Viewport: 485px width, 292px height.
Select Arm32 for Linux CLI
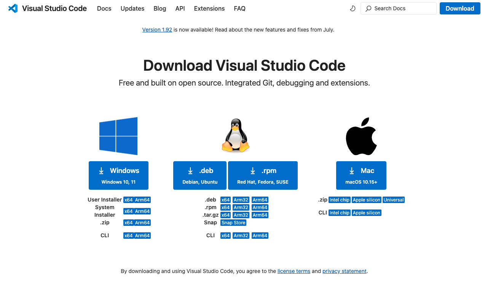(x=241, y=236)
